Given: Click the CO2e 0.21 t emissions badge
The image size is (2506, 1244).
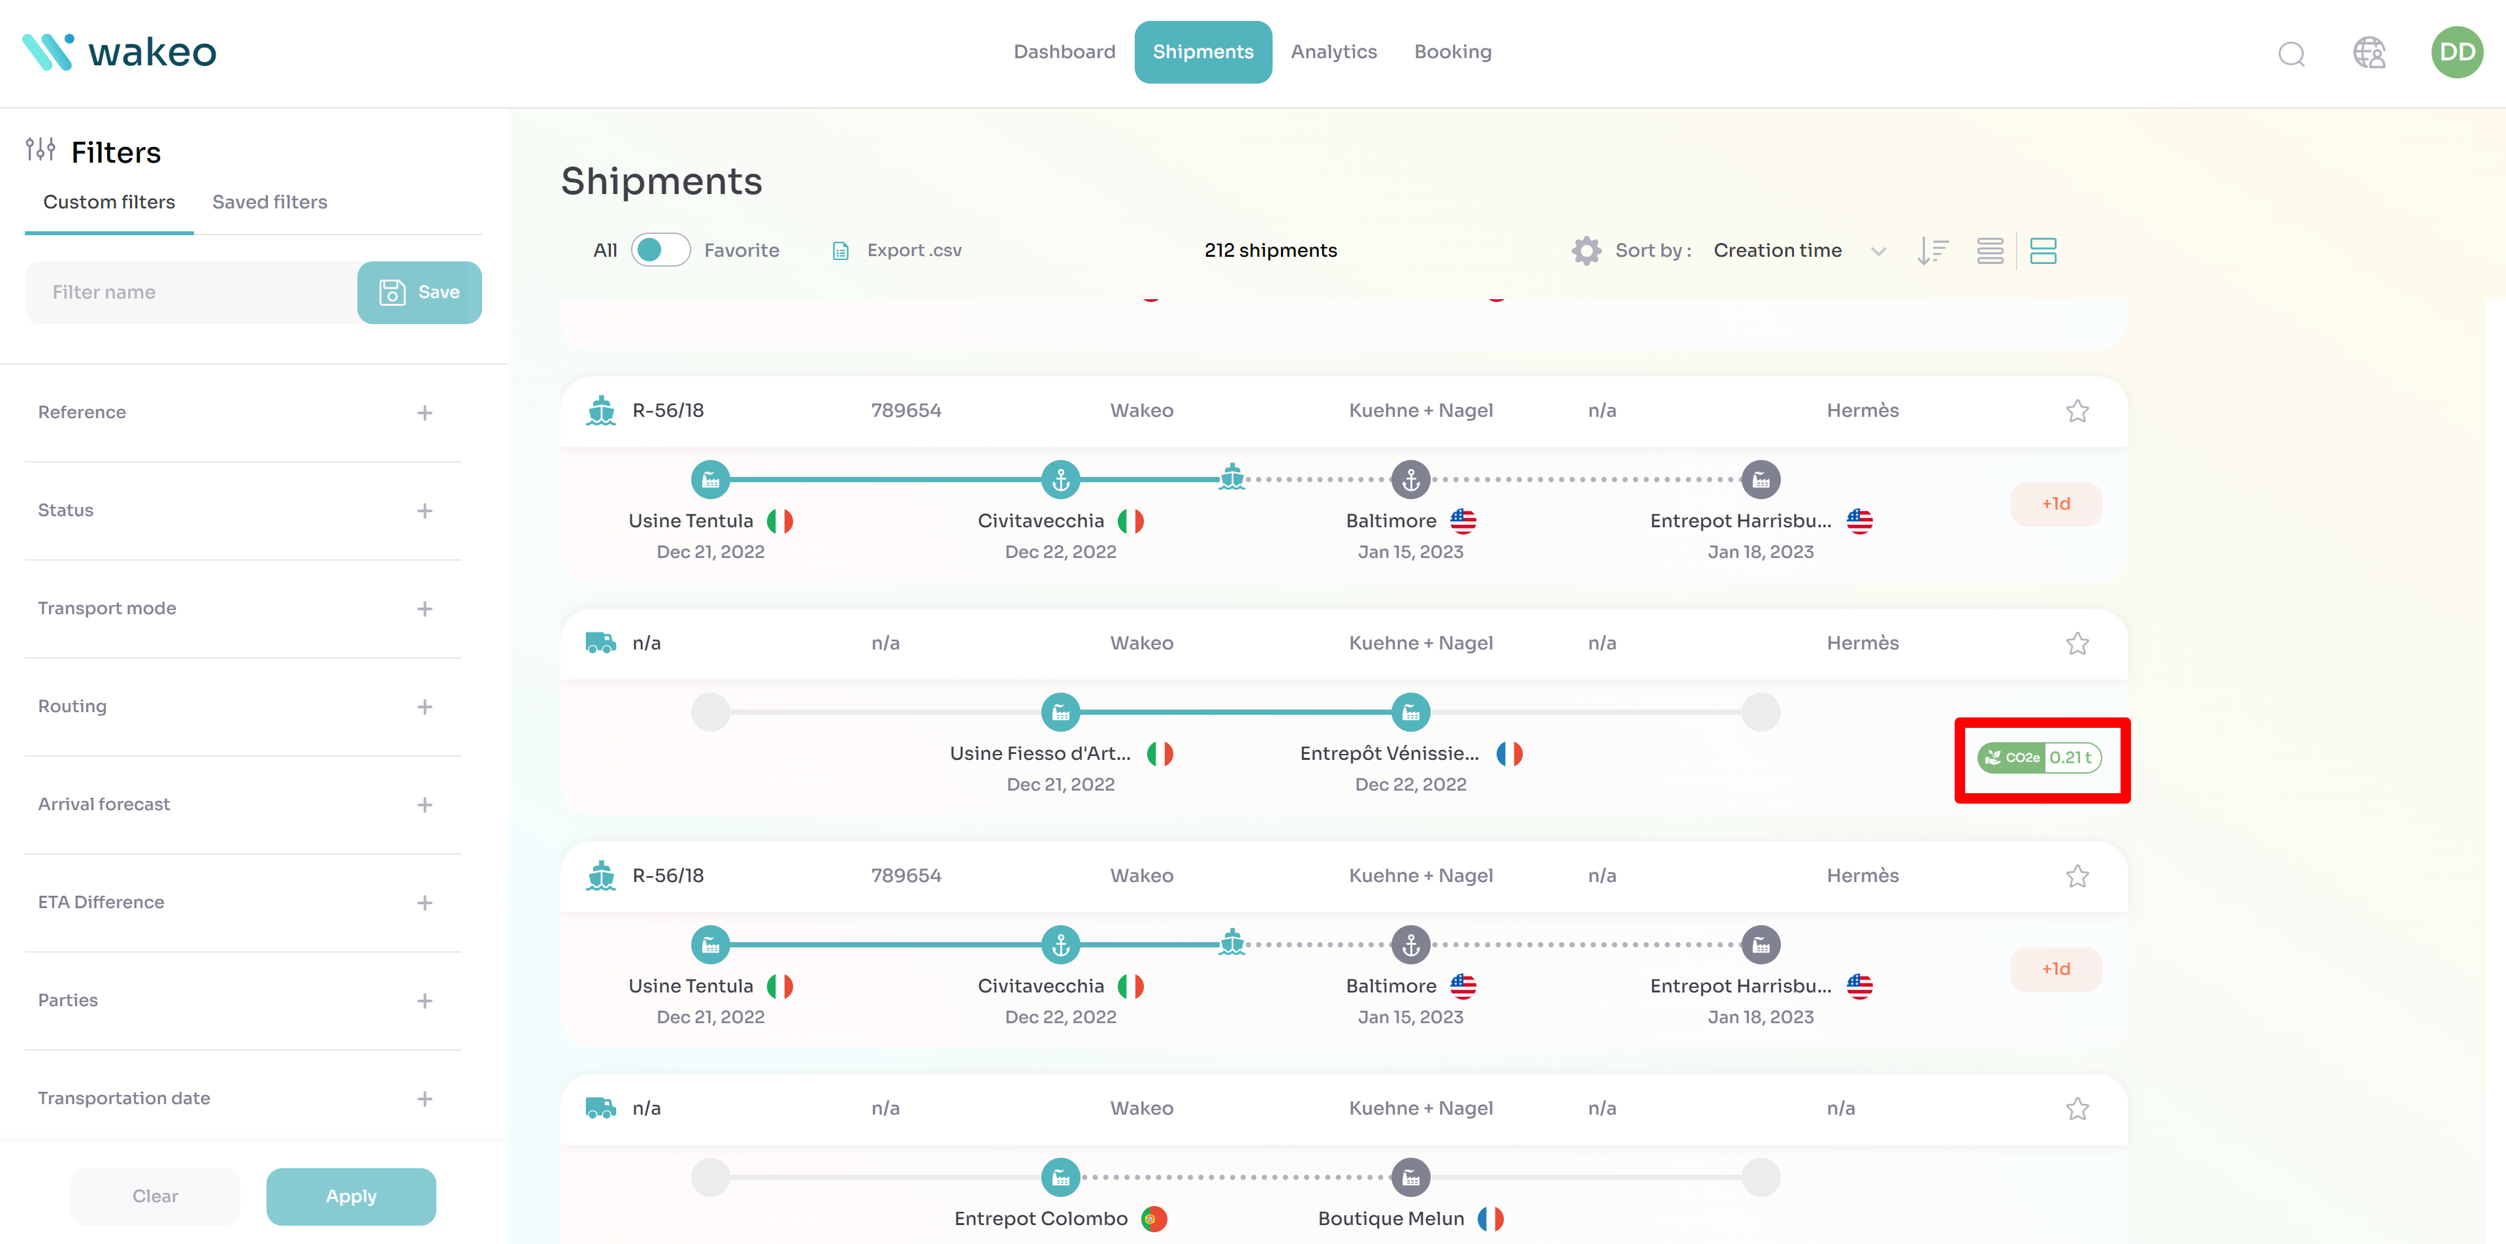Looking at the screenshot, I should point(2040,758).
